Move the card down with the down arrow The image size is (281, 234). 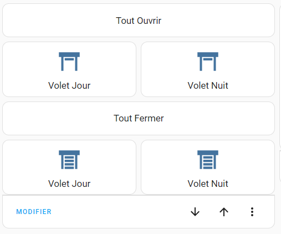pos(195,212)
